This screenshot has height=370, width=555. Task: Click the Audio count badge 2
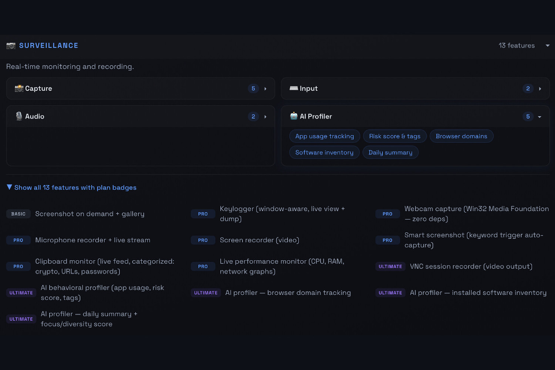click(x=253, y=116)
